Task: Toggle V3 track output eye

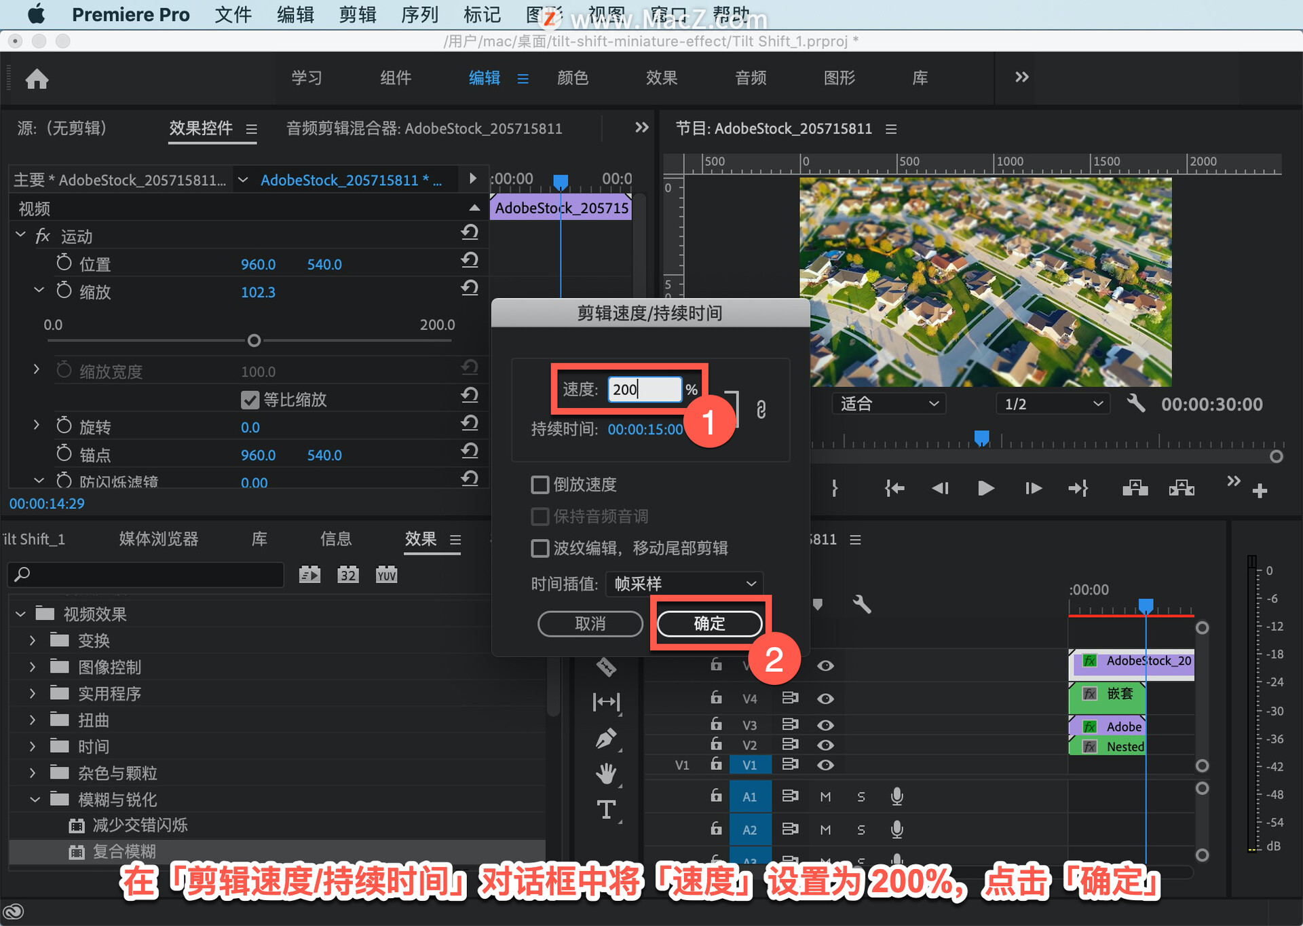Action: coord(825,725)
